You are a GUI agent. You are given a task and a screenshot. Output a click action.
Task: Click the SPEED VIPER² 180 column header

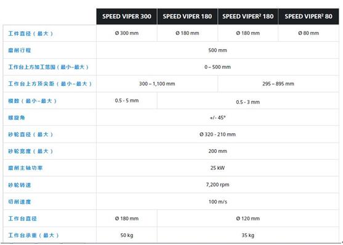point(248,17)
